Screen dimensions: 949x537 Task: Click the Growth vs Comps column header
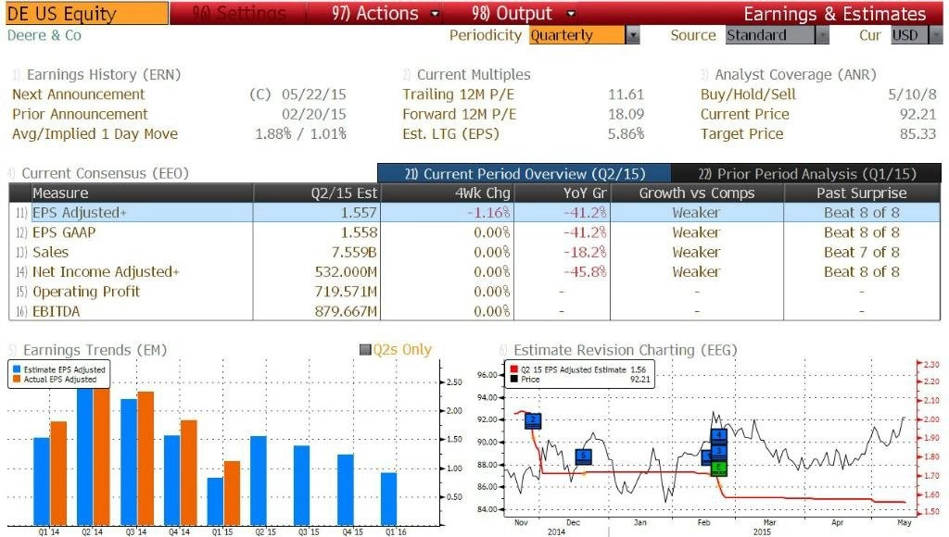(697, 193)
